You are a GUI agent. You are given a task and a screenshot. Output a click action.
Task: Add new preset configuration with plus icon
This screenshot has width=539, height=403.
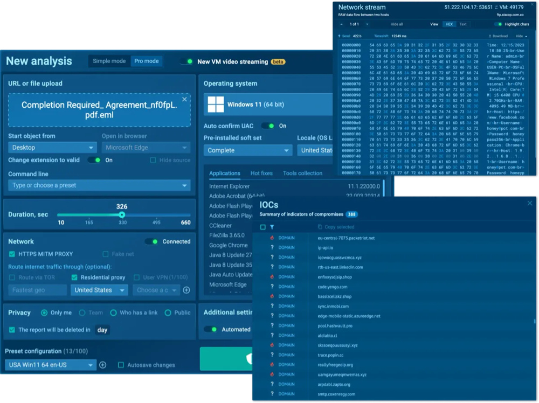[103, 365]
